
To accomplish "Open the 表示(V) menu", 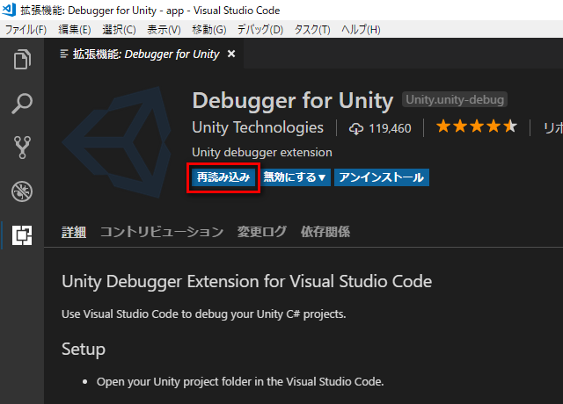I will (x=164, y=29).
